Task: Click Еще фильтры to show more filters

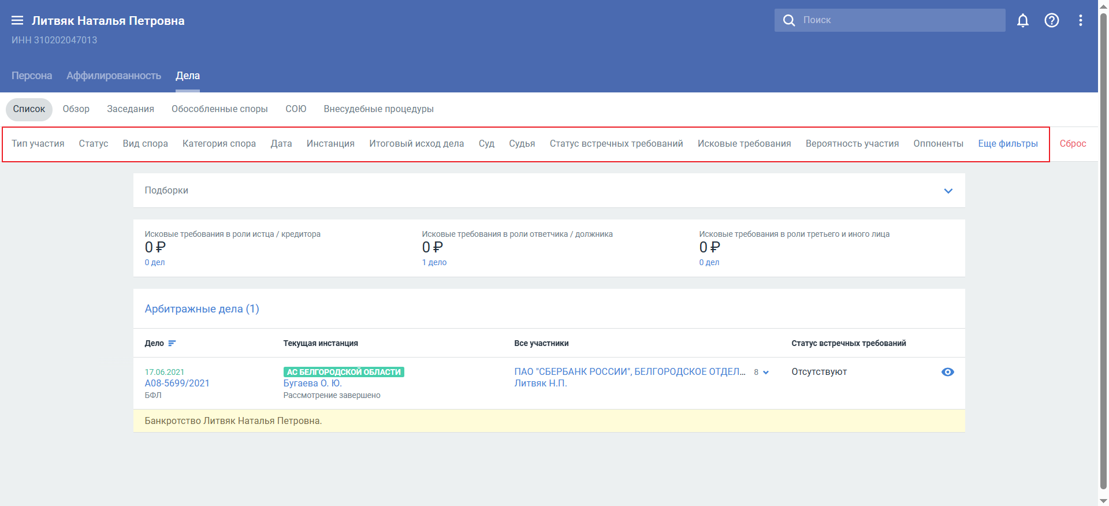Action: coord(1007,144)
